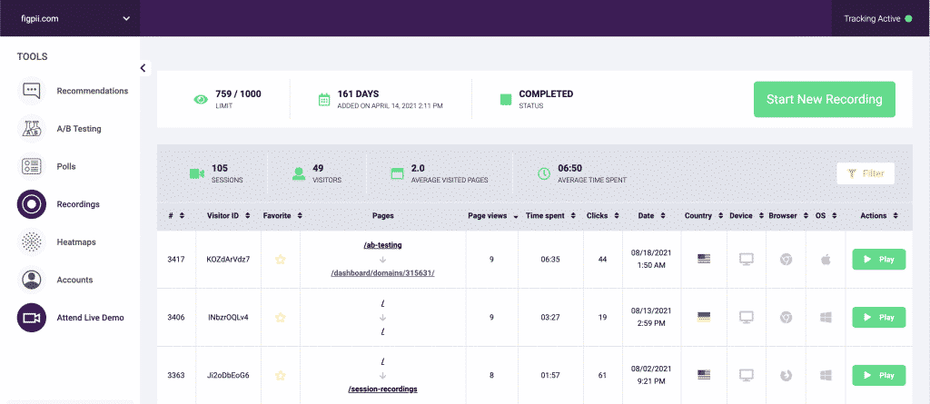The width and height of the screenshot is (930, 404).
Task: Star the session 3363 recording
Action: tap(281, 375)
